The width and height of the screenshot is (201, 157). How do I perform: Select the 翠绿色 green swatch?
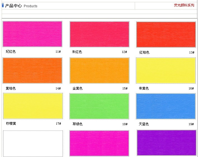[99, 106]
